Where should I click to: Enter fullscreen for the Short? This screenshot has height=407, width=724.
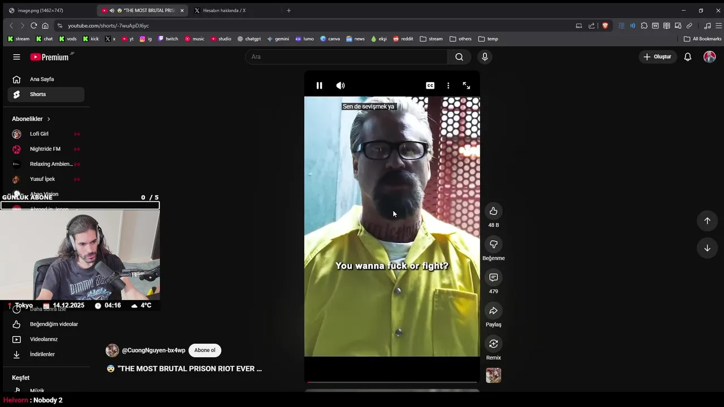(x=467, y=85)
